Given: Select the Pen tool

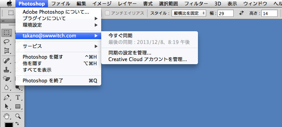Looking at the screenshot, I should point(7,98).
